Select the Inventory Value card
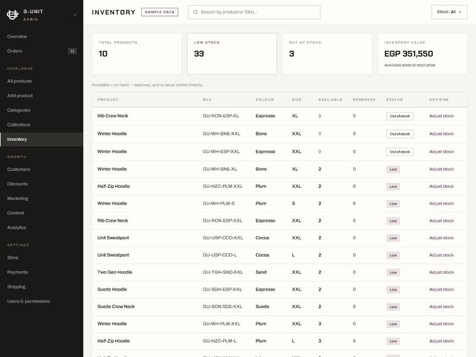The image size is (476, 357). [x=422, y=54]
